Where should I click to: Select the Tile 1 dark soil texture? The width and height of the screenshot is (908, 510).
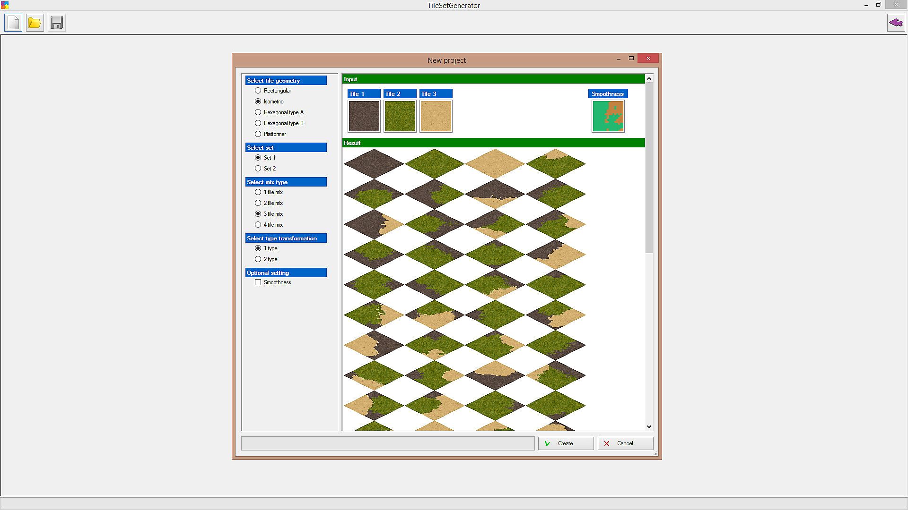point(364,116)
